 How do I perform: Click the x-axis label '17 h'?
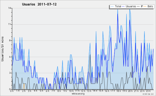click(x=113, y=91)
